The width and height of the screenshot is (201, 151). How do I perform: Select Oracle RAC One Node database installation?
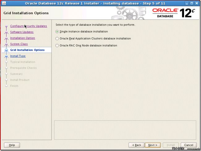(x=57, y=46)
